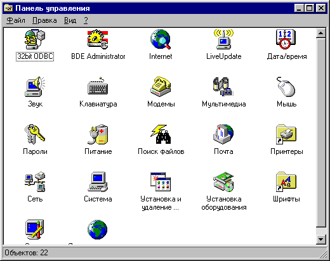
Task: Select the LiveUpdate antenna icon
Action: pyautogui.click(x=223, y=39)
